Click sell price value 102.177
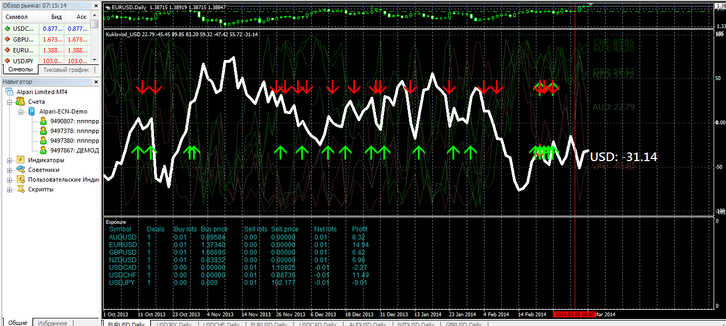The height and width of the screenshot is (326, 726). pos(284,282)
